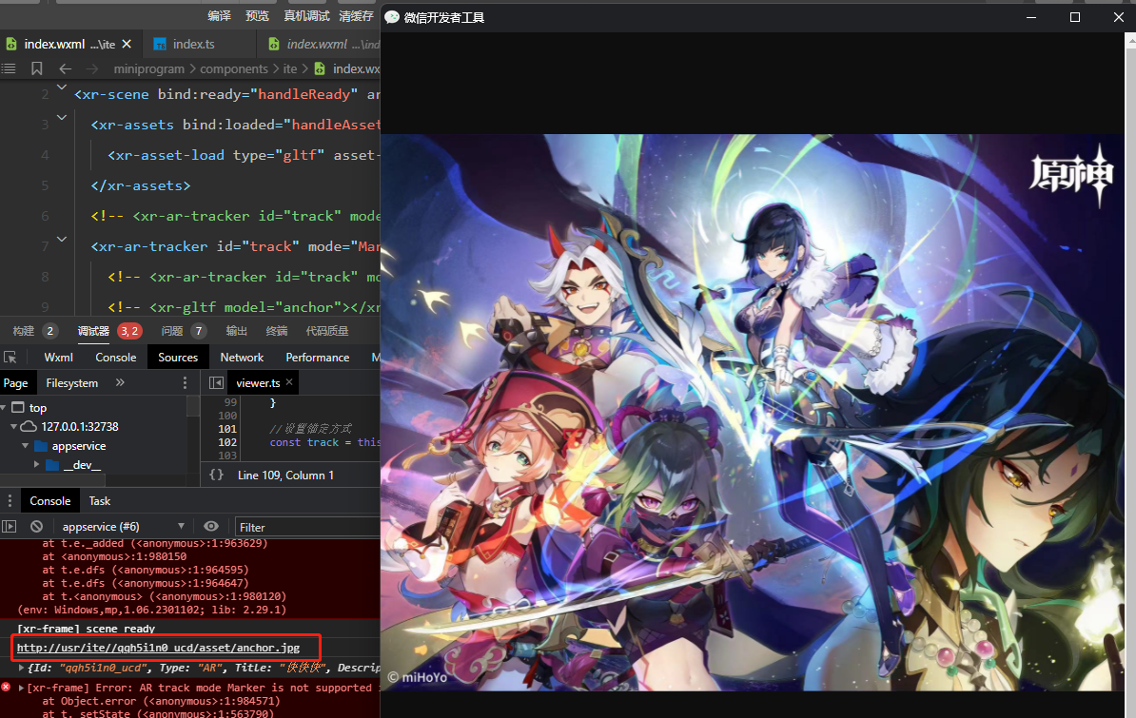Click the 清缓存 toolbar label
1136x718 pixels.
click(x=356, y=16)
